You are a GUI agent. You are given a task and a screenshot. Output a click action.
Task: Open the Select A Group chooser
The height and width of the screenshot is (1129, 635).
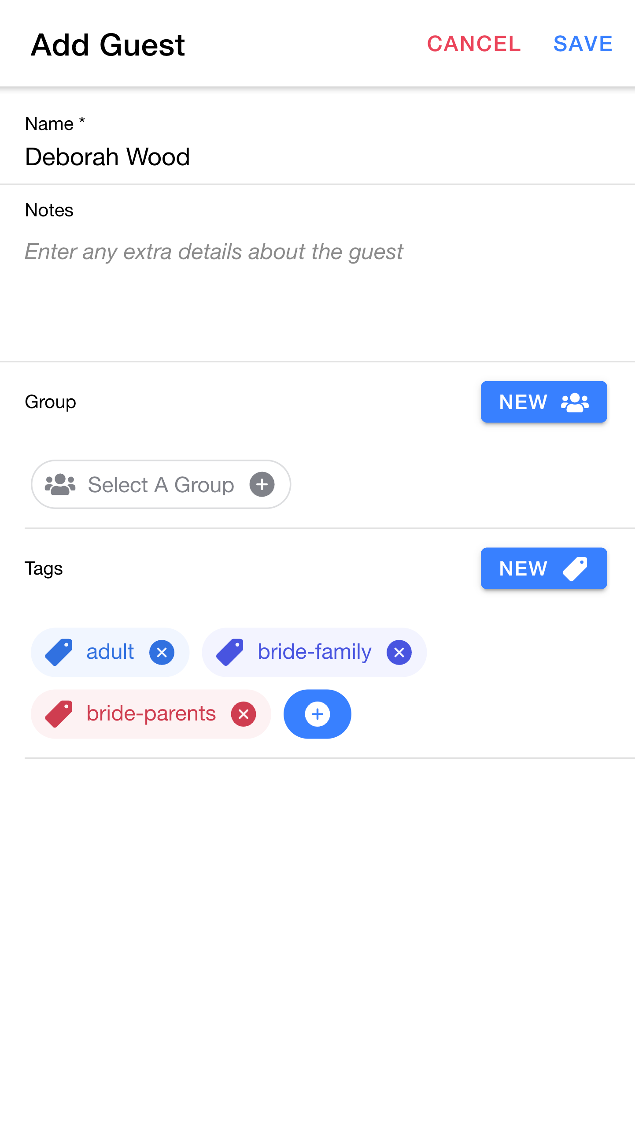(x=161, y=484)
